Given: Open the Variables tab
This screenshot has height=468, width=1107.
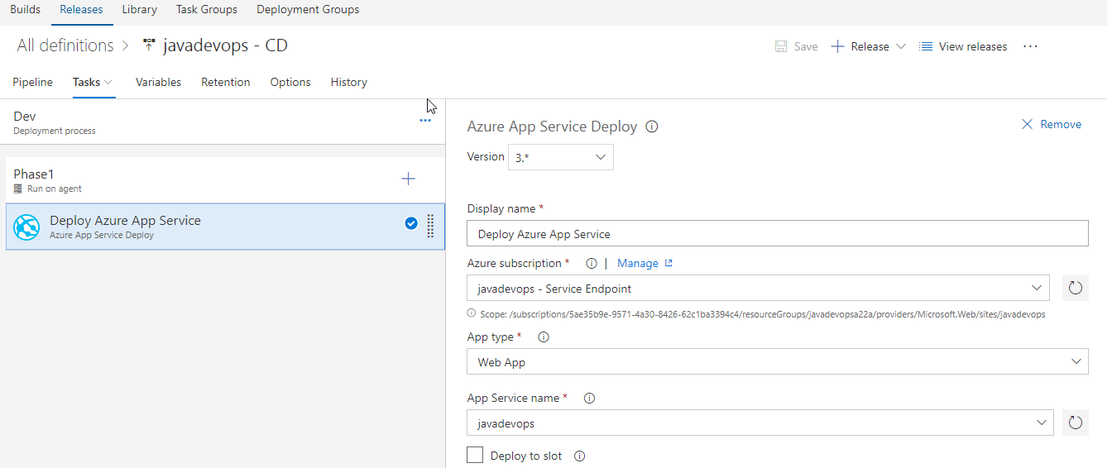Looking at the screenshot, I should [x=158, y=82].
